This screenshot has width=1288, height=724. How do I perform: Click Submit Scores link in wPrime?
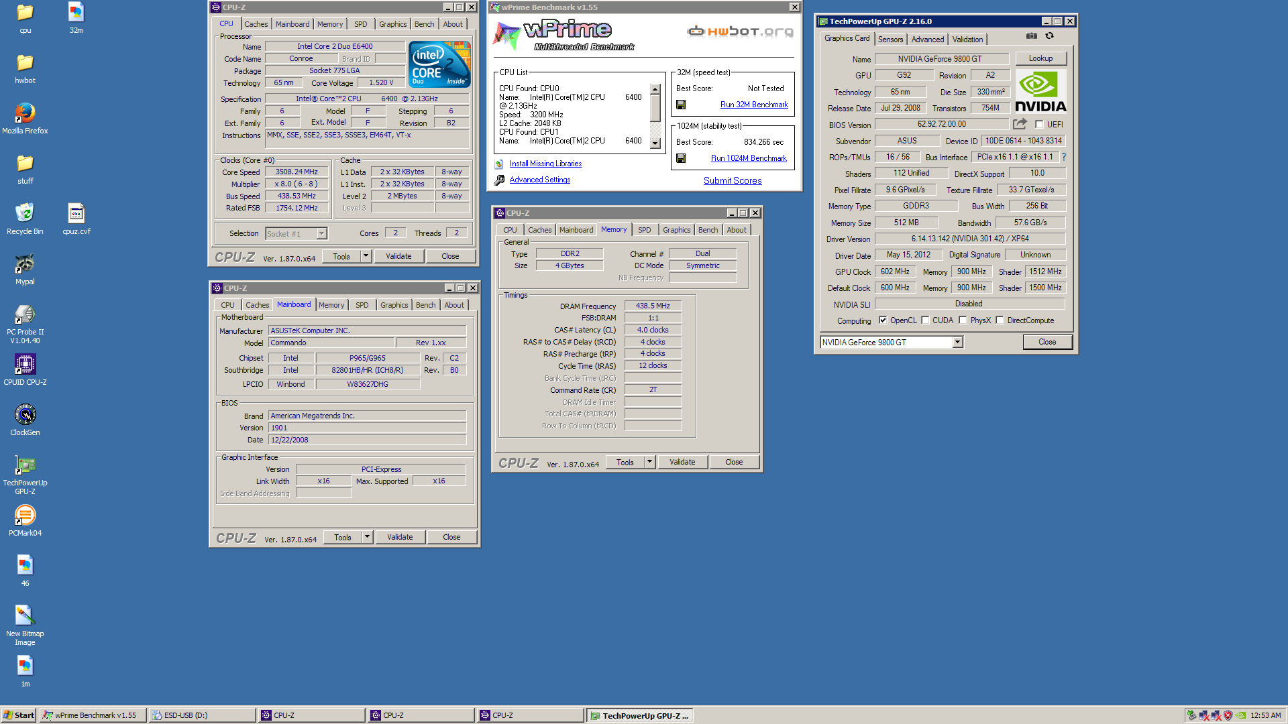tap(733, 180)
